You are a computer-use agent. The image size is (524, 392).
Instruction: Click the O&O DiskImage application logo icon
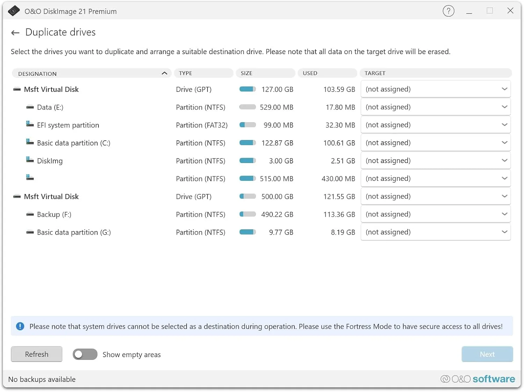tap(14, 11)
